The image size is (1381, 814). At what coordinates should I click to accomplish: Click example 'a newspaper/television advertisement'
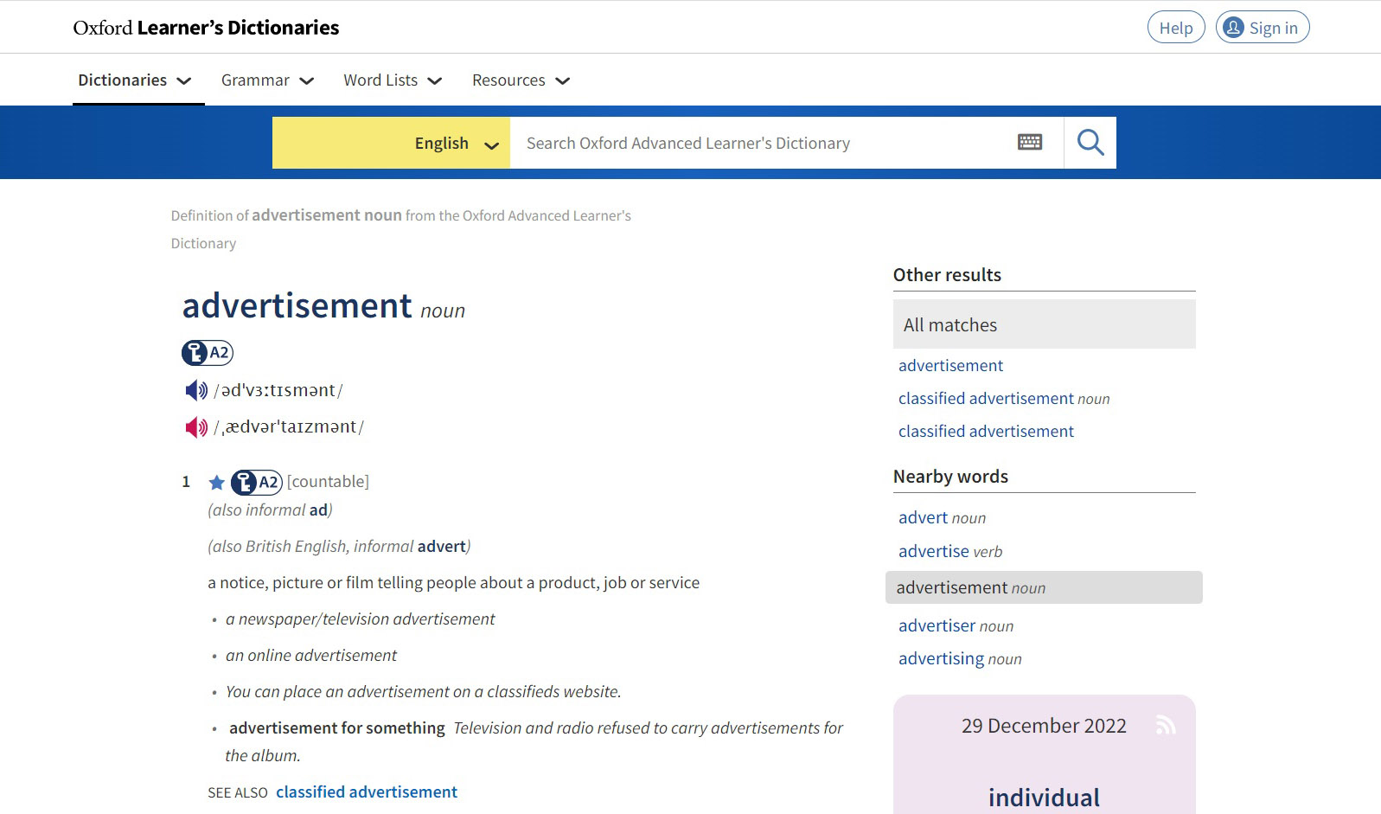pyautogui.click(x=360, y=619)
